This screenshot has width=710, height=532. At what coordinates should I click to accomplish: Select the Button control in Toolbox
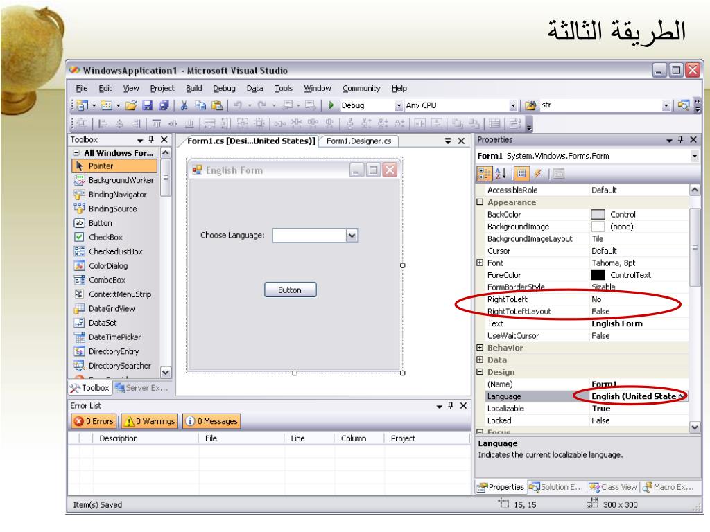[114, 223]
